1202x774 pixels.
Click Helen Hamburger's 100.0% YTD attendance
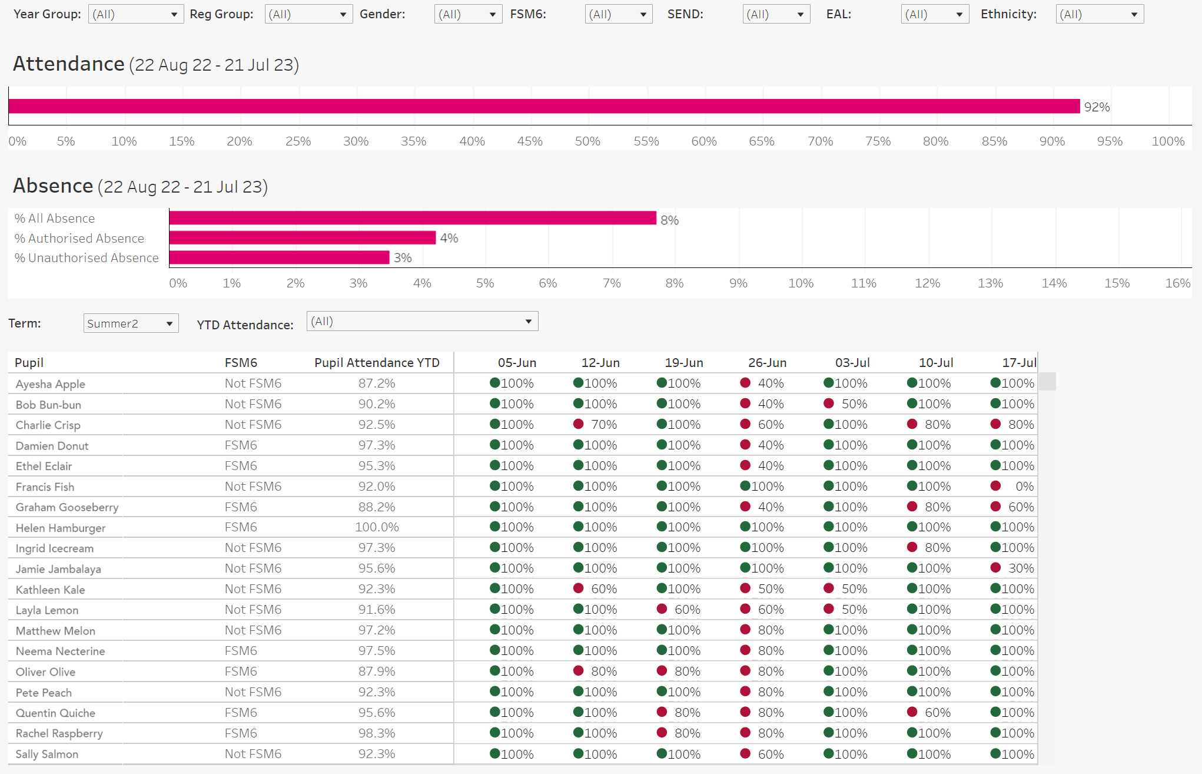(x=377, y=527)
